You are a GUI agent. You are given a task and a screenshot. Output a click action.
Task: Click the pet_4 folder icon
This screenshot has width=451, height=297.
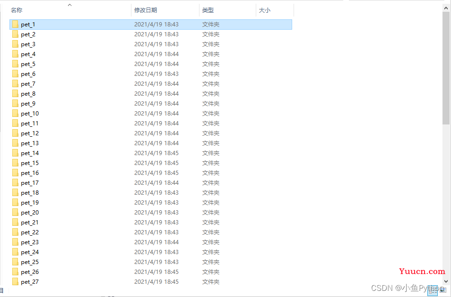pos(15,54)
